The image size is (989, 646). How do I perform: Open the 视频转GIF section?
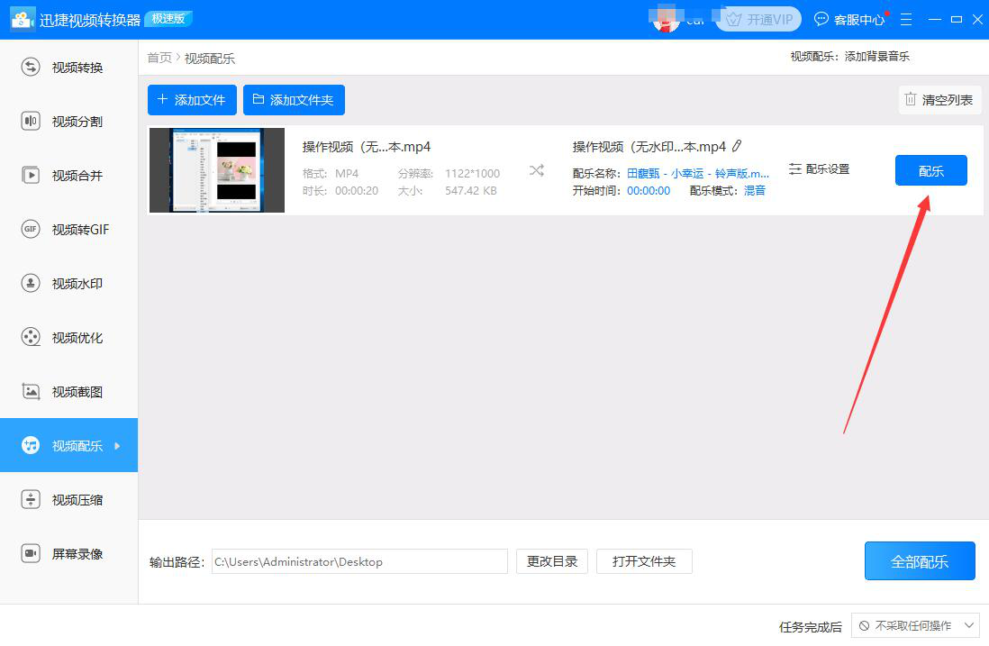[68, 229]
